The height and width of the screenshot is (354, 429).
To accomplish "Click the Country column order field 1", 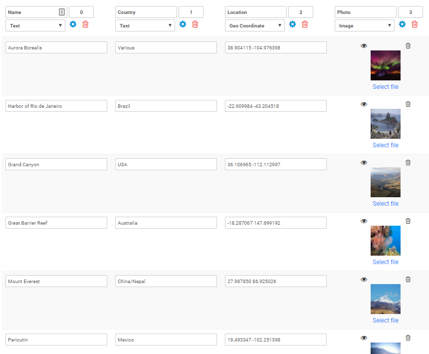I will 191,12.
